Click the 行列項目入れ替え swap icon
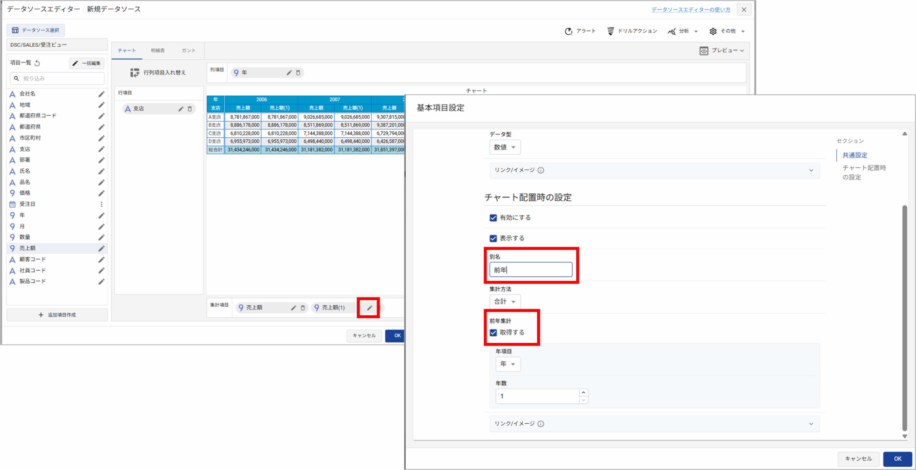Screen dimensions: 916x470 click(x=135, y=73)
